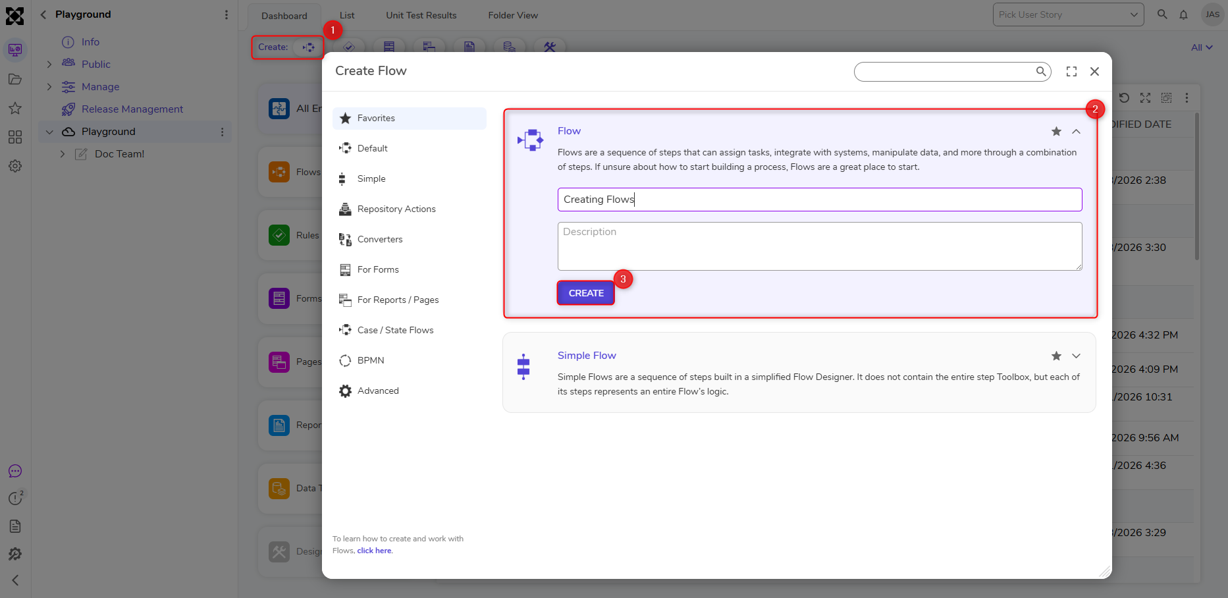This screenshot has height=598, width=1228.
Task: Open the folders sidebar icon
Action: pos(15,80)
